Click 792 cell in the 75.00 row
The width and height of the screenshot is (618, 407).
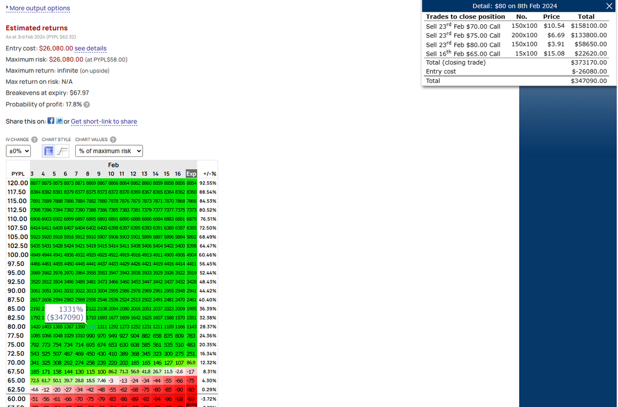point(36,345)
